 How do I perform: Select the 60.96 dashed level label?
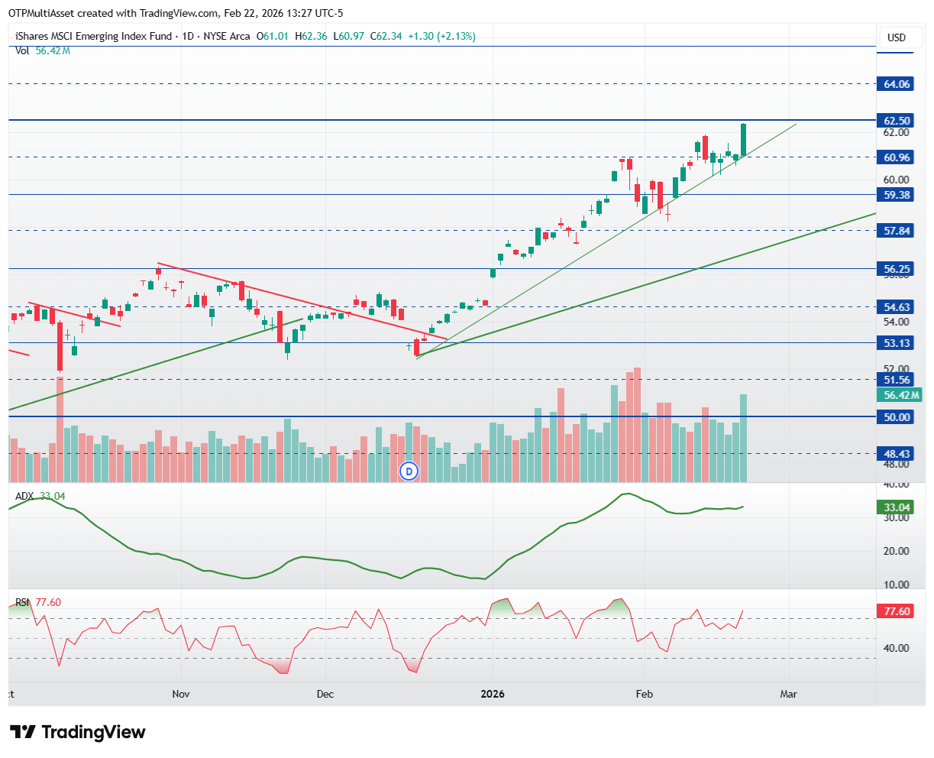click(x=897, y=157)
